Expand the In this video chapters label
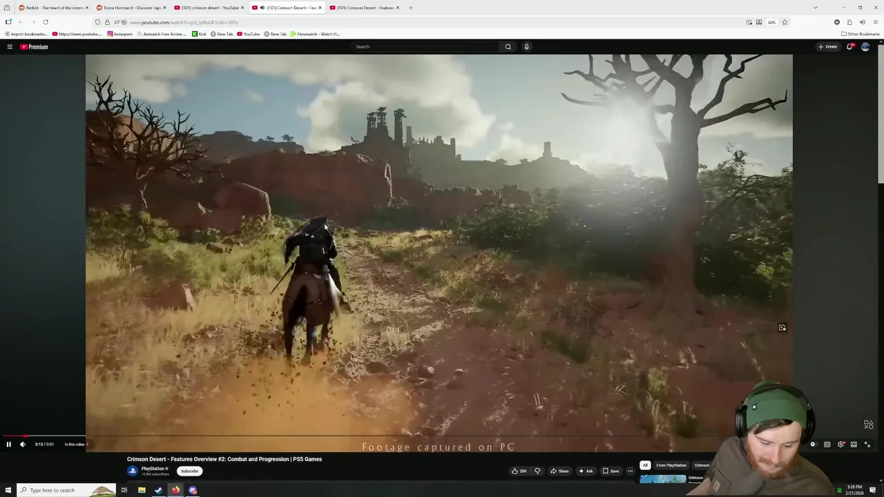 click(76, 445)
